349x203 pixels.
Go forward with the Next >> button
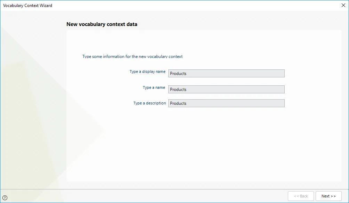click(328, 196)
